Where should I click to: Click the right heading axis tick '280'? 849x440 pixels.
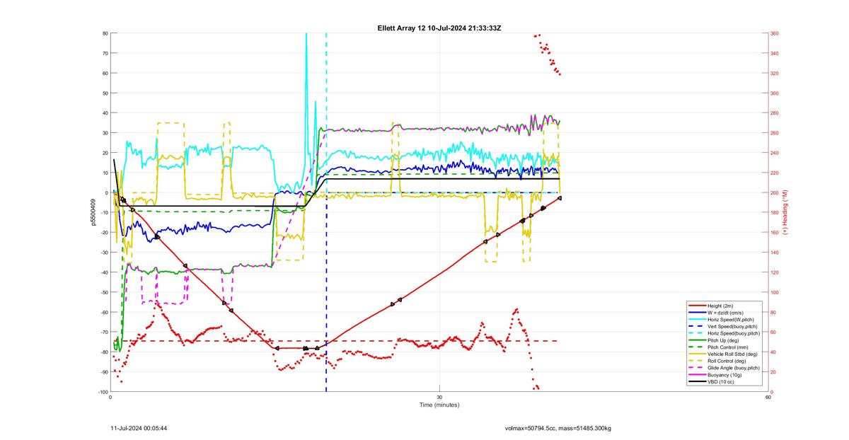pyautogui.click(x=775, y=113)
